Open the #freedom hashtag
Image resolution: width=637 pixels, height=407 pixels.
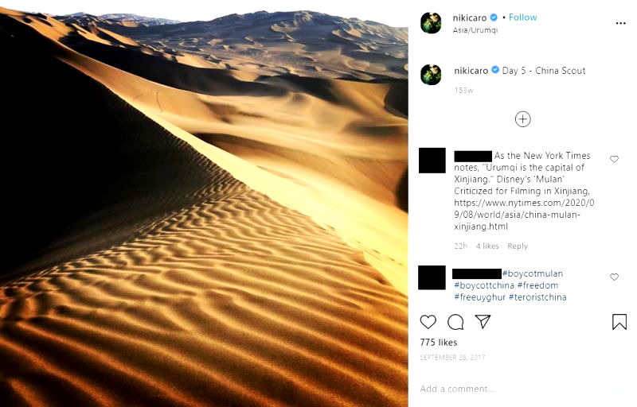click(x=537, y=285)
